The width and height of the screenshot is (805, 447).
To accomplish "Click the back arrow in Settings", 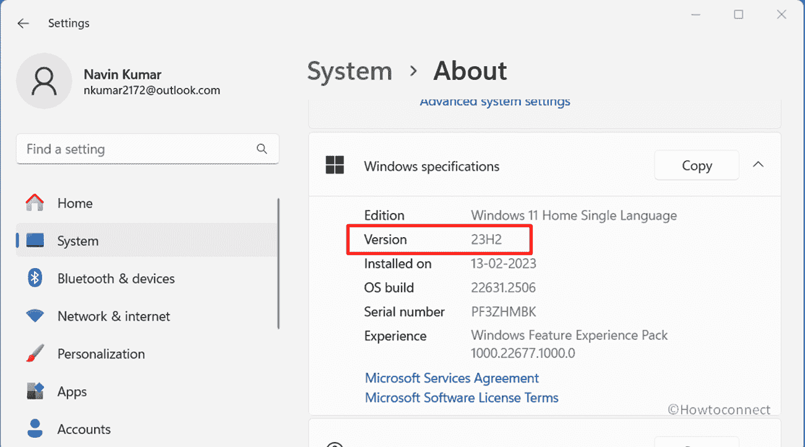I will (x=23, y=24).
